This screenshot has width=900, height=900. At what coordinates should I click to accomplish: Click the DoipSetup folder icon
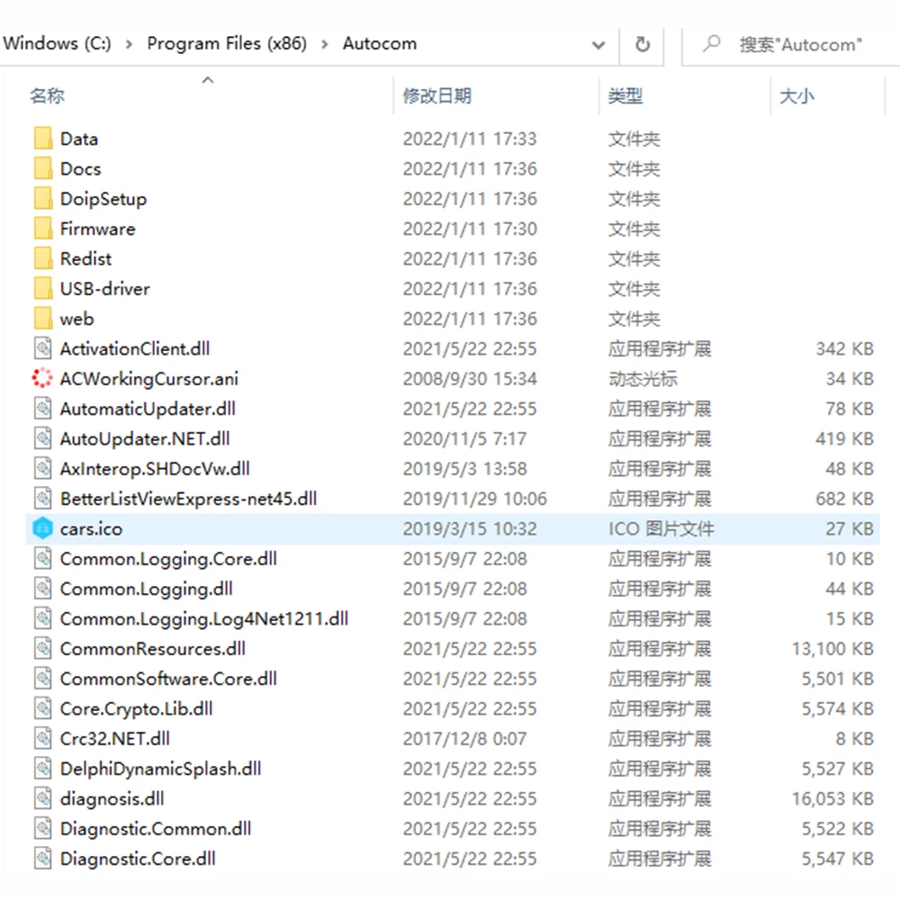(43, 199)
